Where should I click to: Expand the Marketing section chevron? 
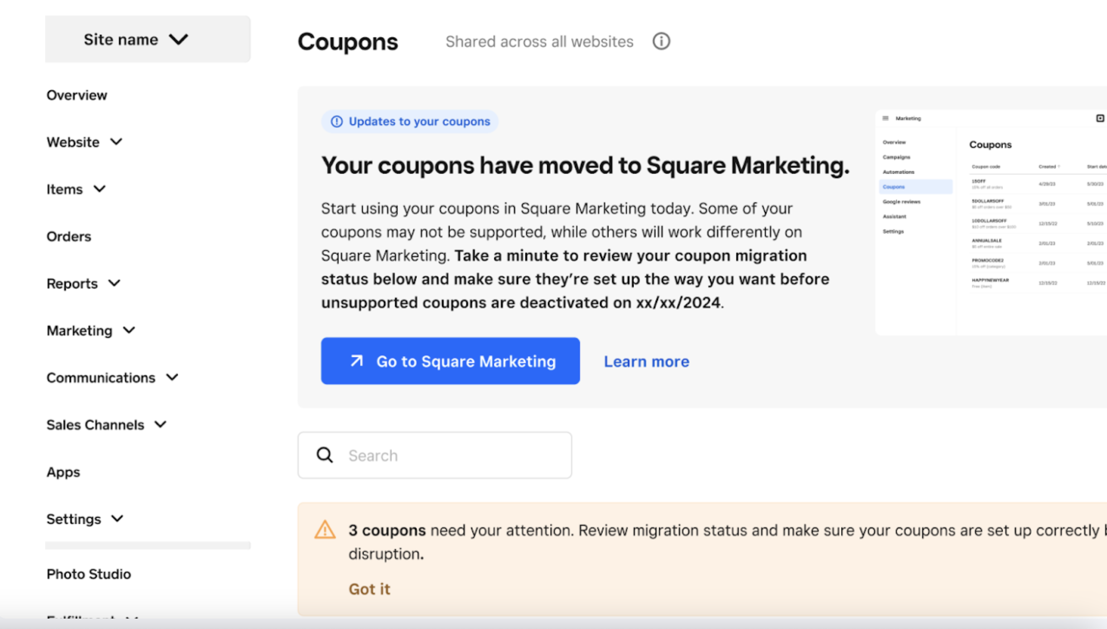[x=129, y=331]
